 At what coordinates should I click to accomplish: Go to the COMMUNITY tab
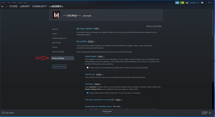(39, 6)
